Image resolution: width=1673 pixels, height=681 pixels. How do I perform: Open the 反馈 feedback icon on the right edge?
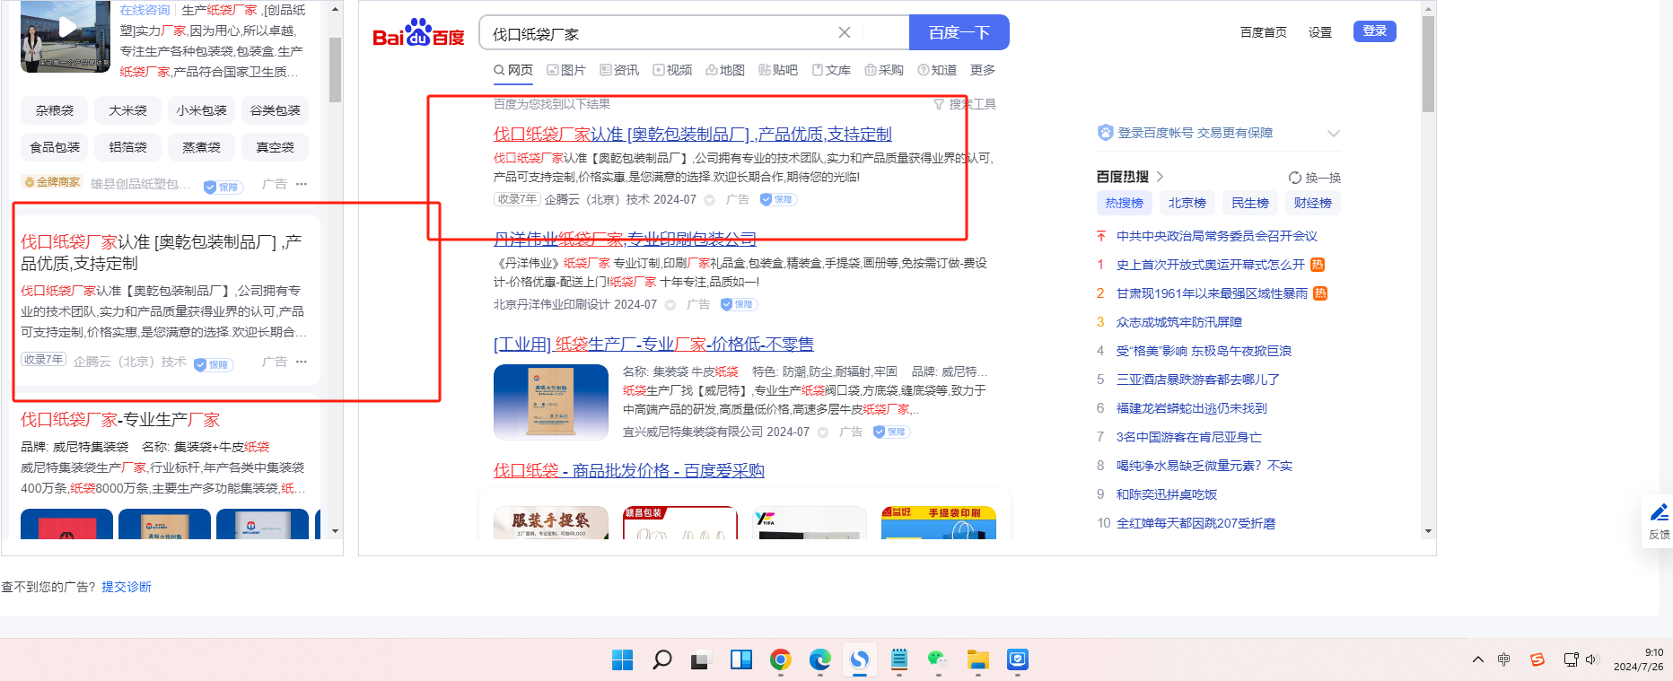[x=1659, y=519]
